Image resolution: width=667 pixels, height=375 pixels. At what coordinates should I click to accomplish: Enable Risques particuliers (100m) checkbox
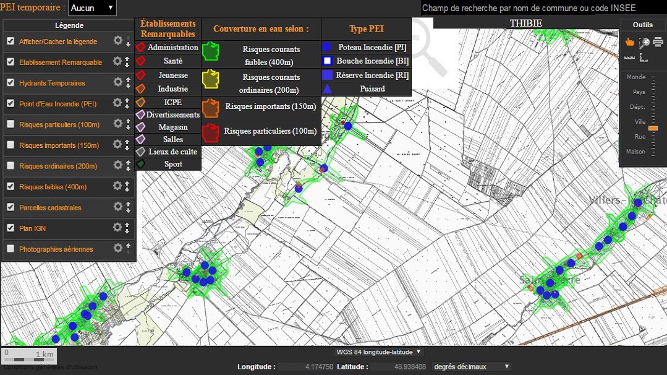(11, 124)
